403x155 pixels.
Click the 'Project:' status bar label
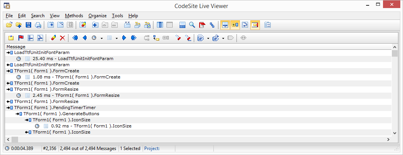tap(152, 148)
